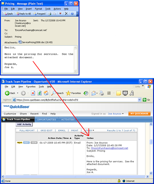This screenshot has width=154, height=184.
Task: Open Share in QuickBase menu
Action: tap(23, 114)
